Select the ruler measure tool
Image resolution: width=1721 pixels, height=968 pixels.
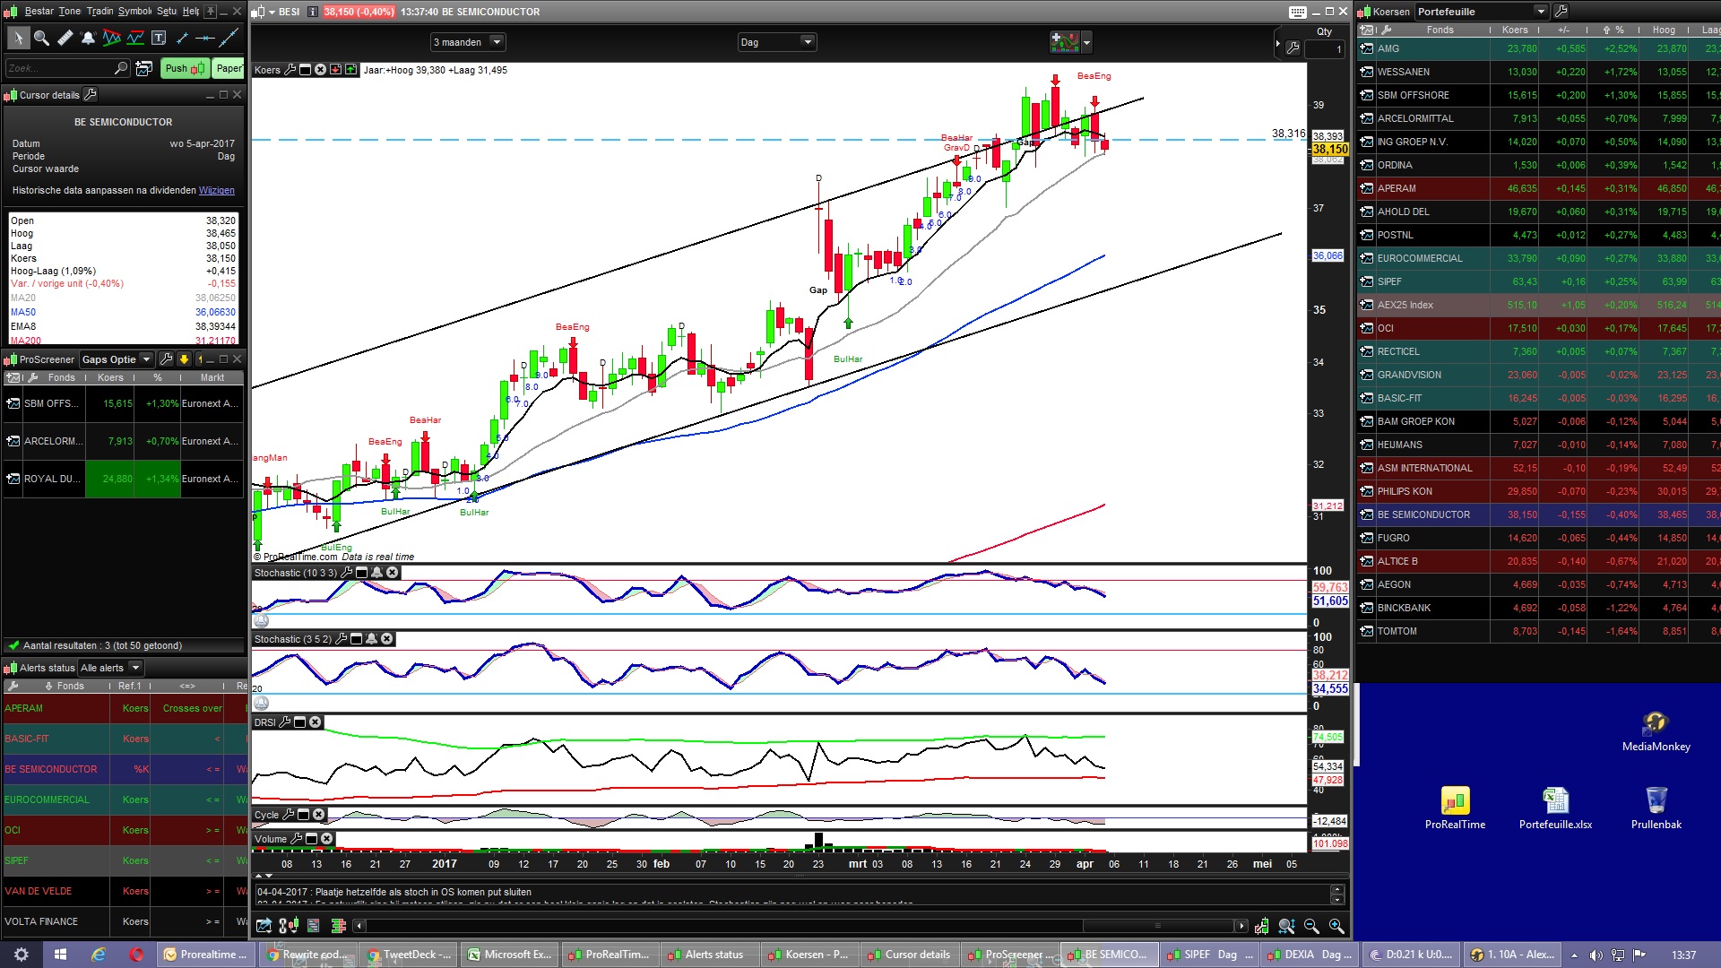[65, 38]
